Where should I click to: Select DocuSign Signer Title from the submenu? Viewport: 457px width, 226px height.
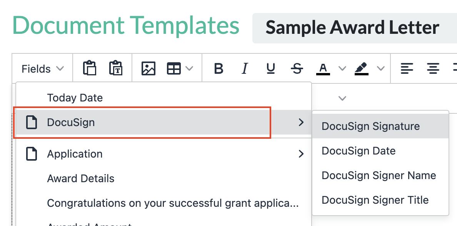coord(375,200)
